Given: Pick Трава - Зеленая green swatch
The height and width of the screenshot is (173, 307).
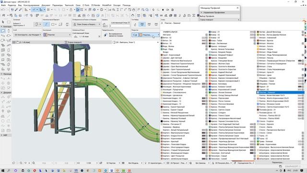Looking at the screenshot, I should click(258, 141).
